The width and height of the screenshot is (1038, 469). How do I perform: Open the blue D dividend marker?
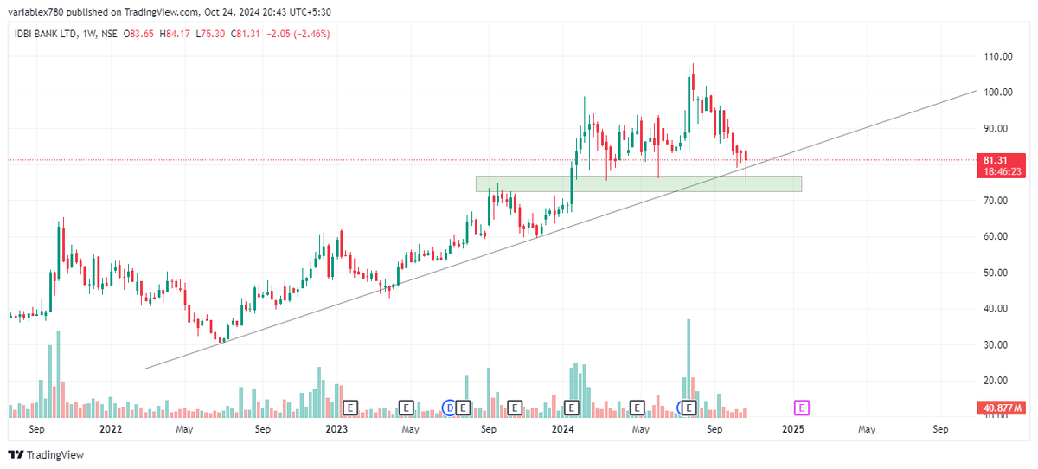(449, 407)
